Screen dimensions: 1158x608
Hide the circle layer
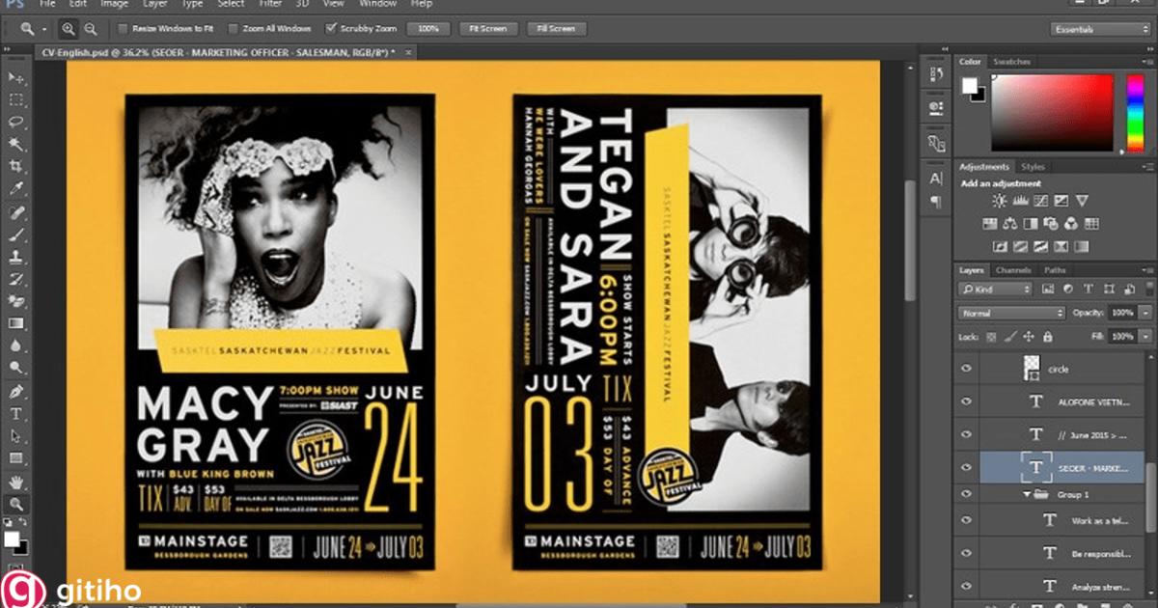tap(966, 368)
